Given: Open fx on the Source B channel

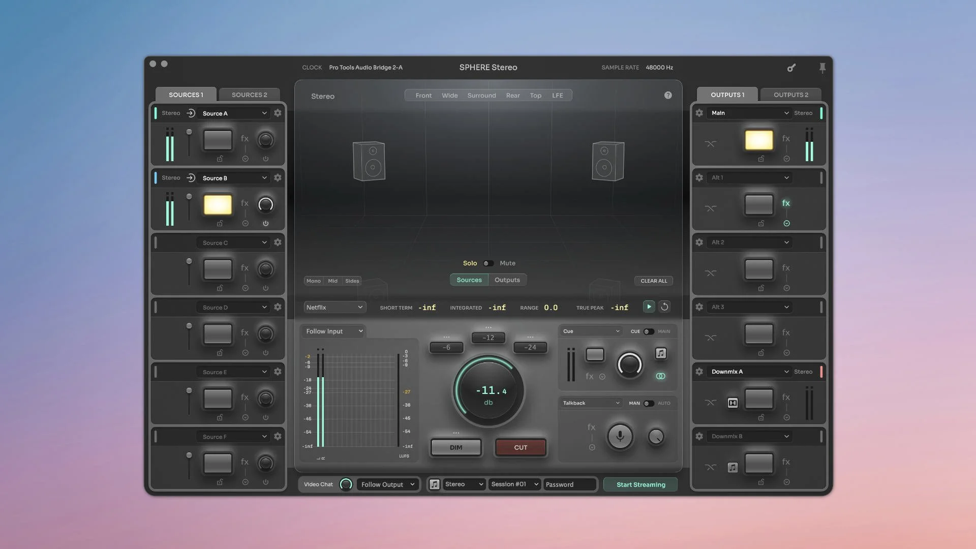Looking at the screenshot, I should click(245, 203).
